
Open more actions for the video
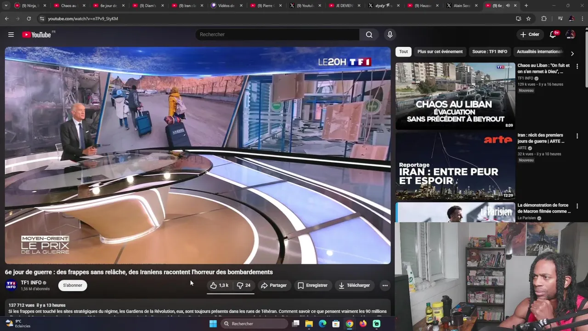[x=385, y=285]
